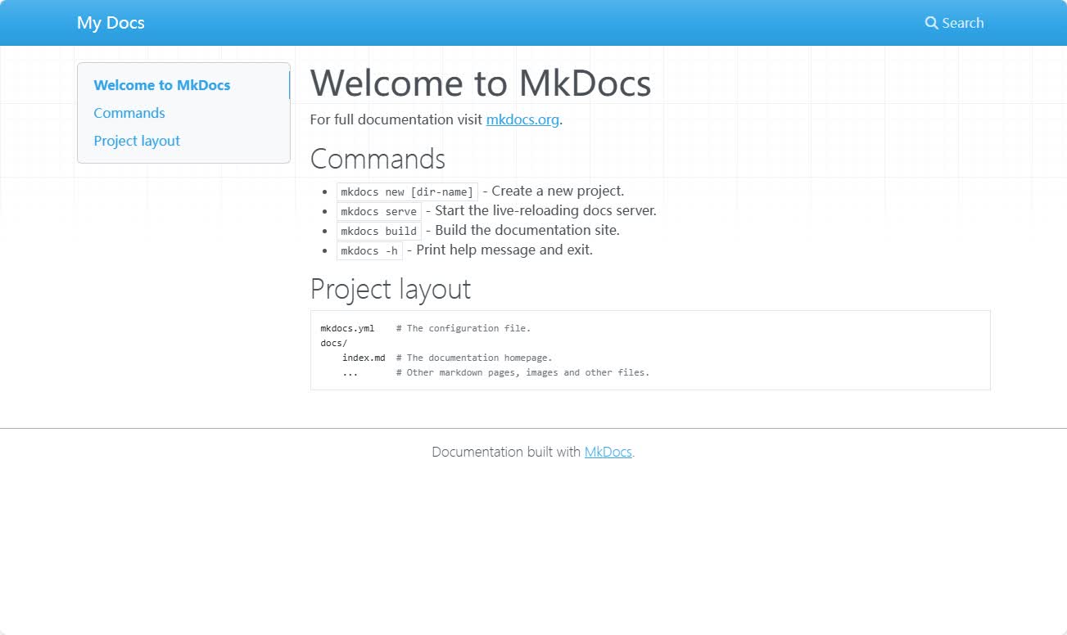Click the 'mkdocs new [dir-name]' code snippet
This screenshot has width=1067, height=635.
pyautogui.click(x=407, y=191)
